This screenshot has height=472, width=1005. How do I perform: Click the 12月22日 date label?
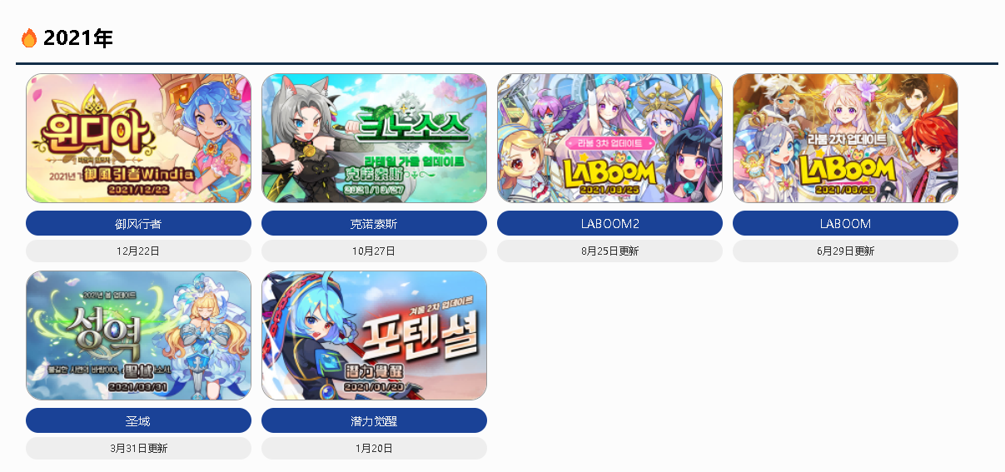138,251
